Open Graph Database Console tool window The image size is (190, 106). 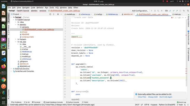click(x=53, y=102)
